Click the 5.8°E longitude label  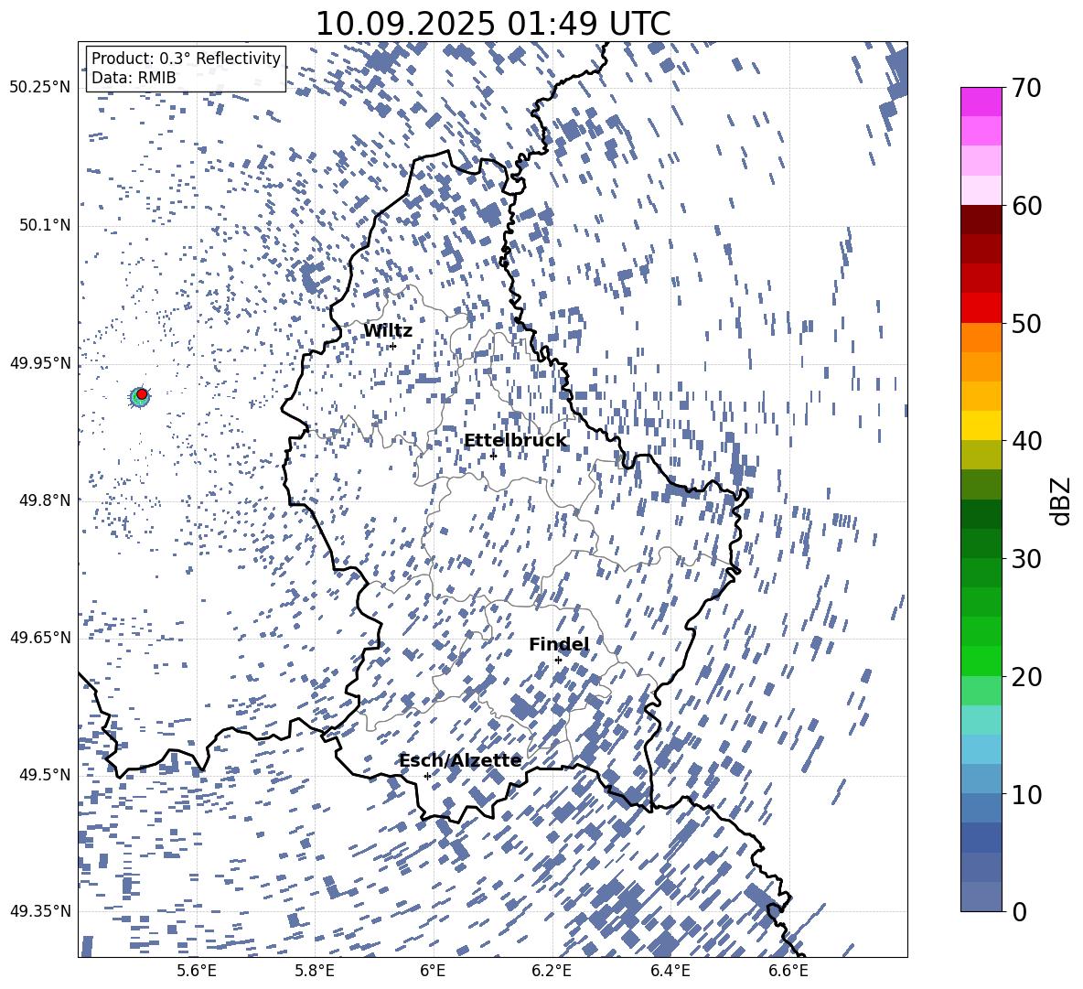(x=315, y=971)
